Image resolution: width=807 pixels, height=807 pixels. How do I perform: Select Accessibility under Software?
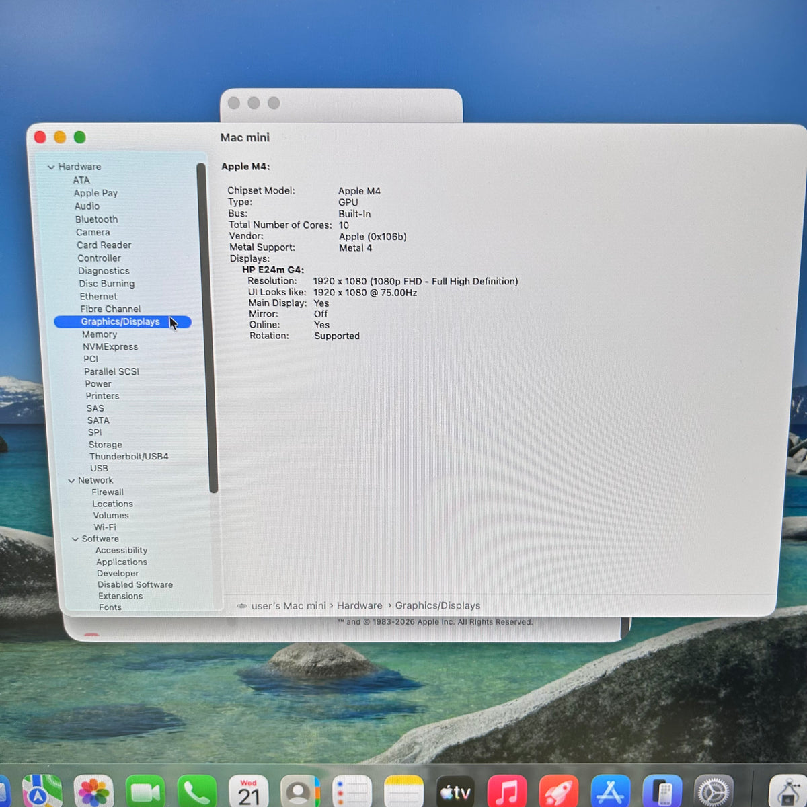[x=121, y=551]
